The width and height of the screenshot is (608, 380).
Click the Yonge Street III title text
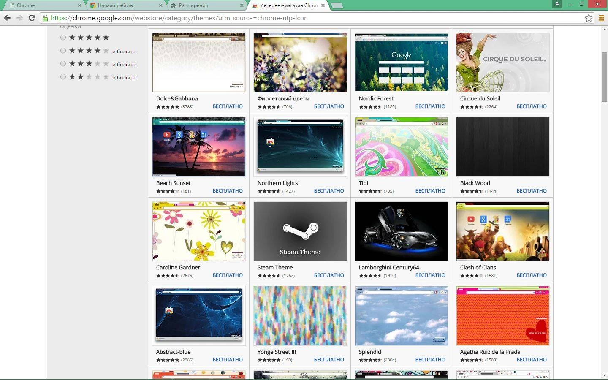pos(277,352)
